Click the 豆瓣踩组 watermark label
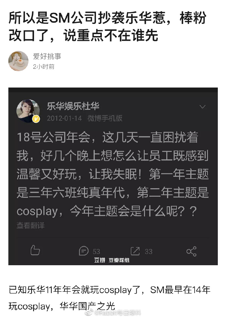The image size is (226, 318). pyautogui.click(x=119, y=260)
